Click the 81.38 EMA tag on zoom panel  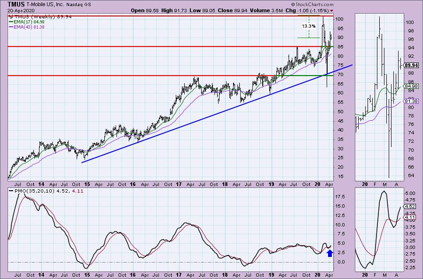(x=411, y=101)
